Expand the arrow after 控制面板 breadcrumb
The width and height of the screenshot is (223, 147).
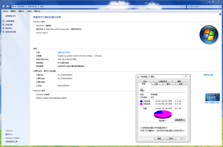click(x=26, y=7)
